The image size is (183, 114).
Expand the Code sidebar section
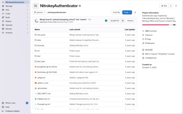15,14
